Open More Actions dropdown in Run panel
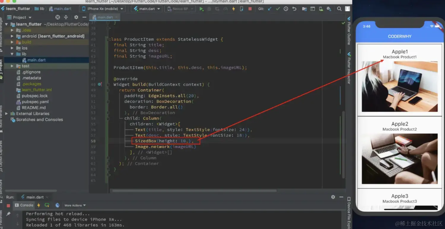This screenshot has height=229, width=445. point(75,205)
